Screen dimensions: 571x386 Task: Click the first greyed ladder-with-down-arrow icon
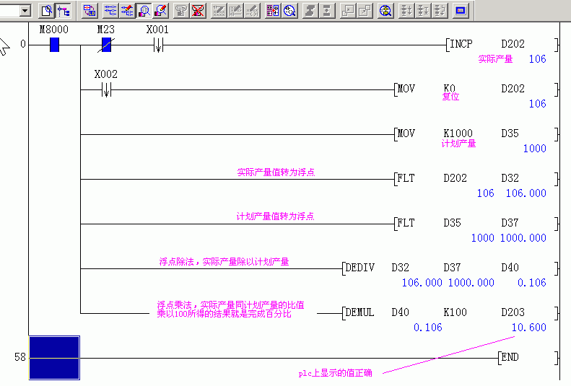click(406, 11)
